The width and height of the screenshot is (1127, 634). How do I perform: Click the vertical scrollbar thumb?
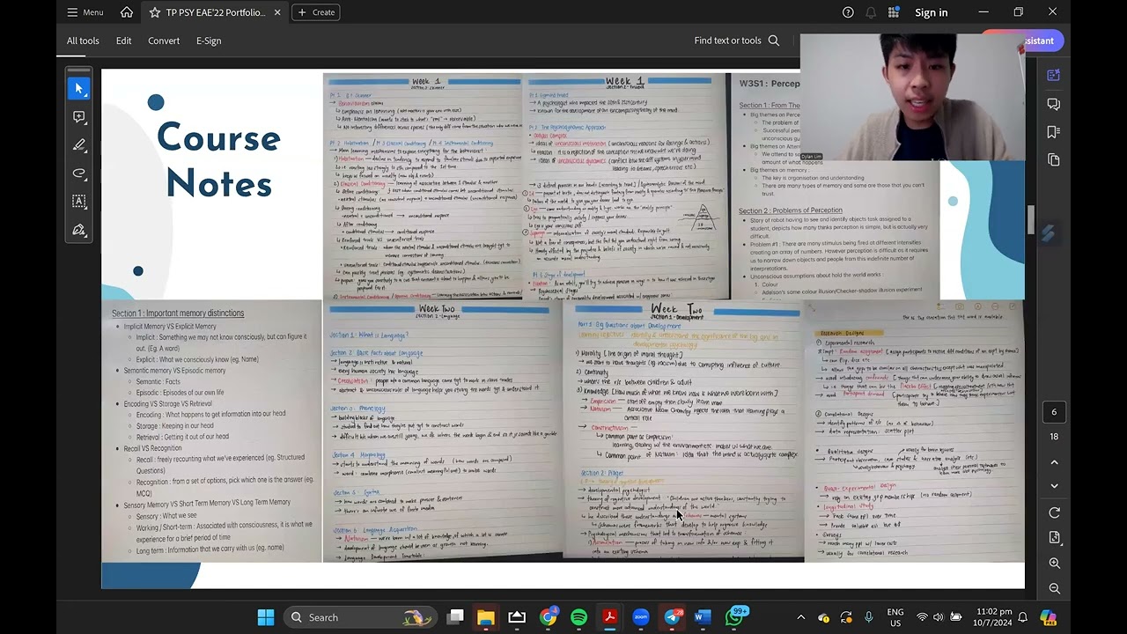[x=1032, y=219]
